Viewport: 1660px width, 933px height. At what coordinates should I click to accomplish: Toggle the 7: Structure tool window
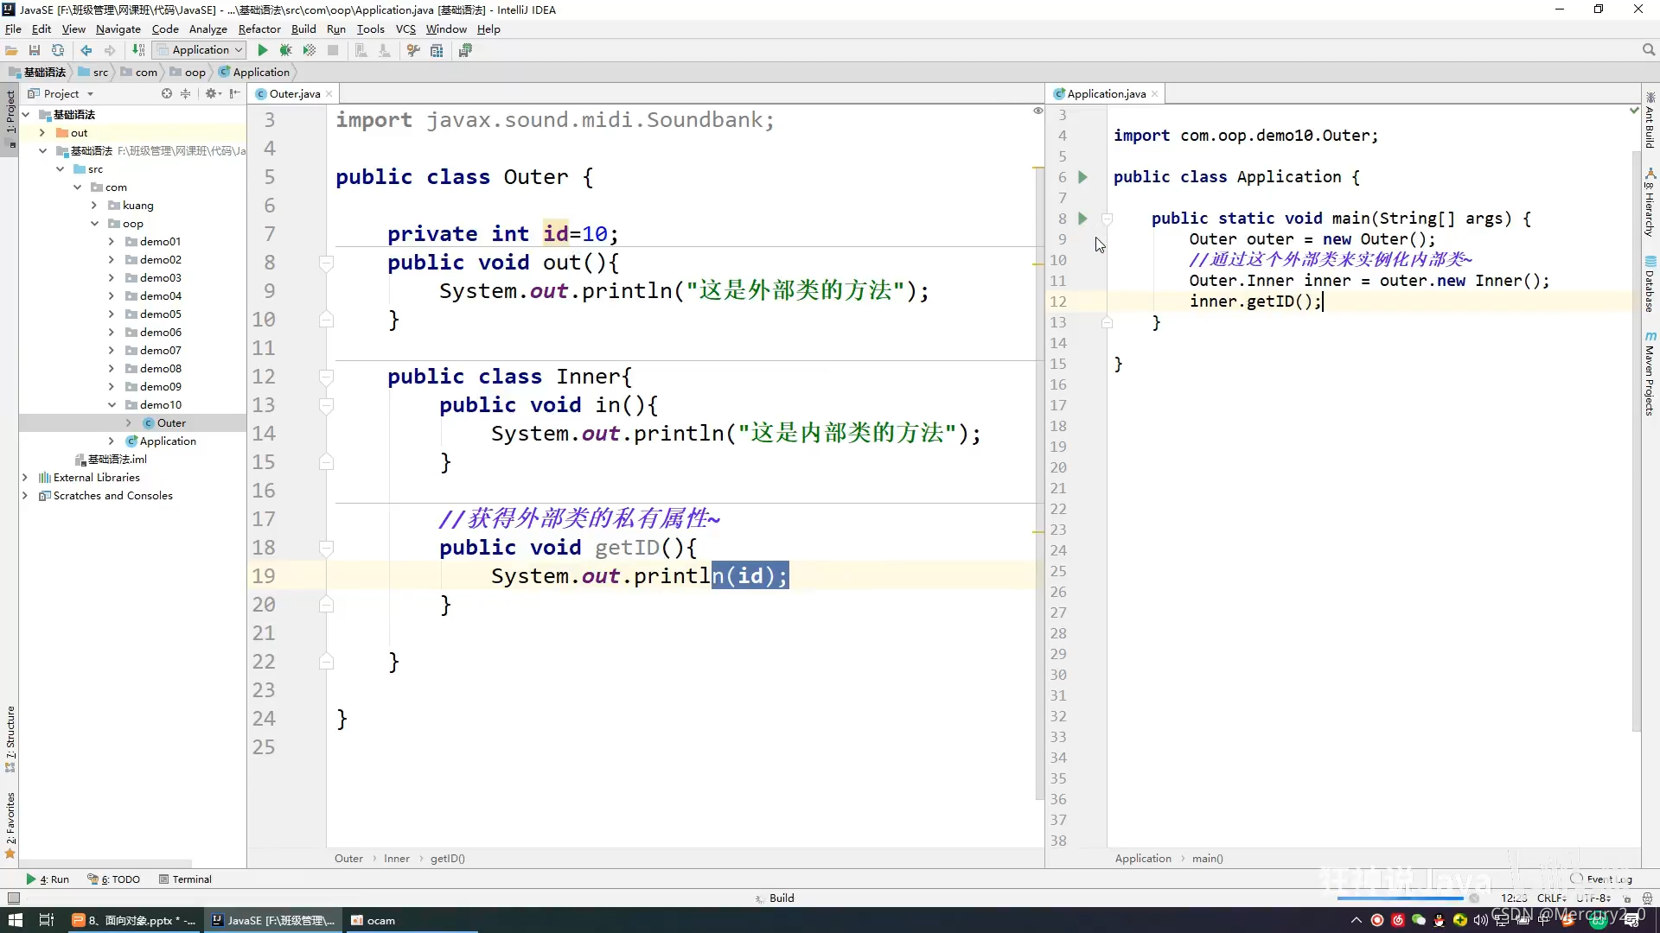(x=10, y=739)
